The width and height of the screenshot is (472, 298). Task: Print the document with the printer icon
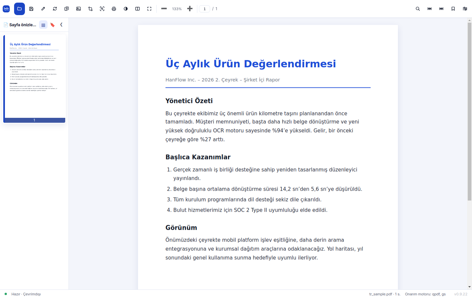(x=114, y=9)
